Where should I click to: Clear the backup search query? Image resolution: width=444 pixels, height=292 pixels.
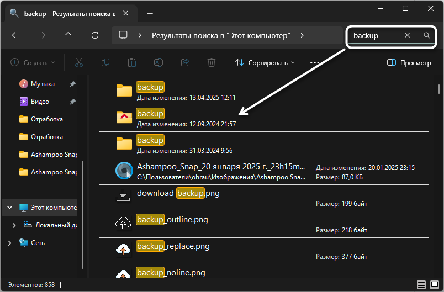[x=407, y=35]
